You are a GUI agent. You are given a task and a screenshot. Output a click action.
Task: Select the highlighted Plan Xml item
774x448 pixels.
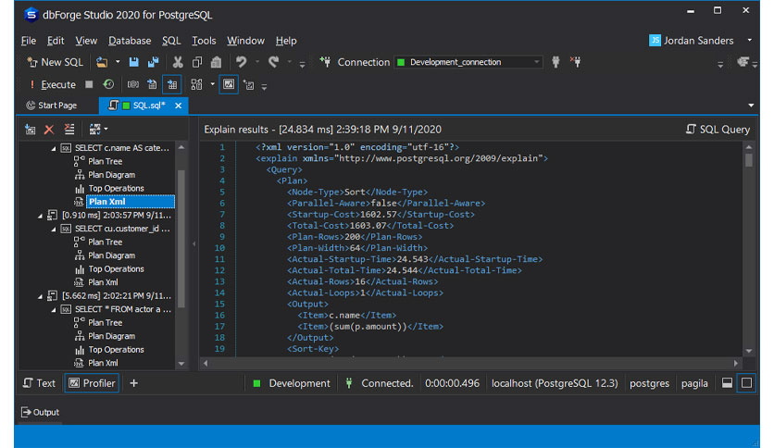(x=131, y=202)
